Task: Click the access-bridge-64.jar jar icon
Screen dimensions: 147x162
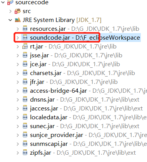Action: pos(25,90)
